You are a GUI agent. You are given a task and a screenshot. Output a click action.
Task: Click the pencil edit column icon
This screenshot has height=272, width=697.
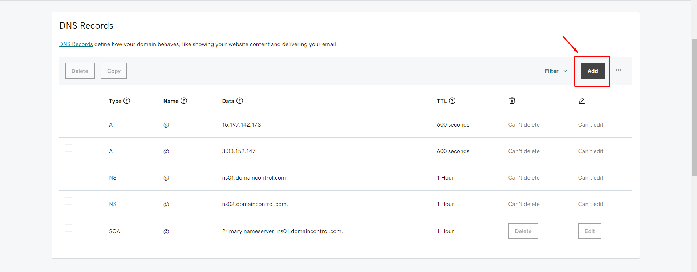(x=582, y=101)
